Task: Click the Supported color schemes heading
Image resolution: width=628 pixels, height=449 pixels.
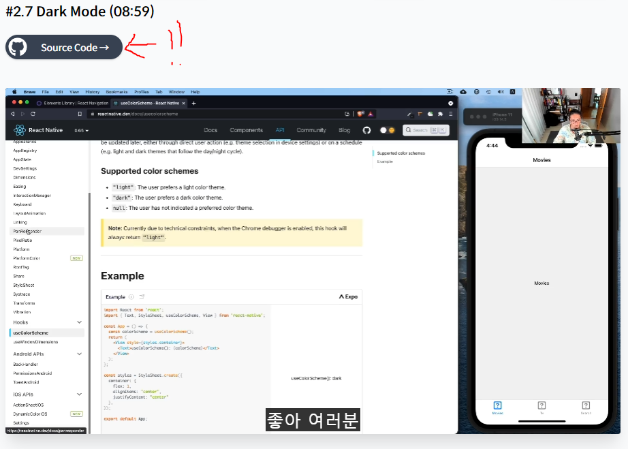Action: coord(149,171)
